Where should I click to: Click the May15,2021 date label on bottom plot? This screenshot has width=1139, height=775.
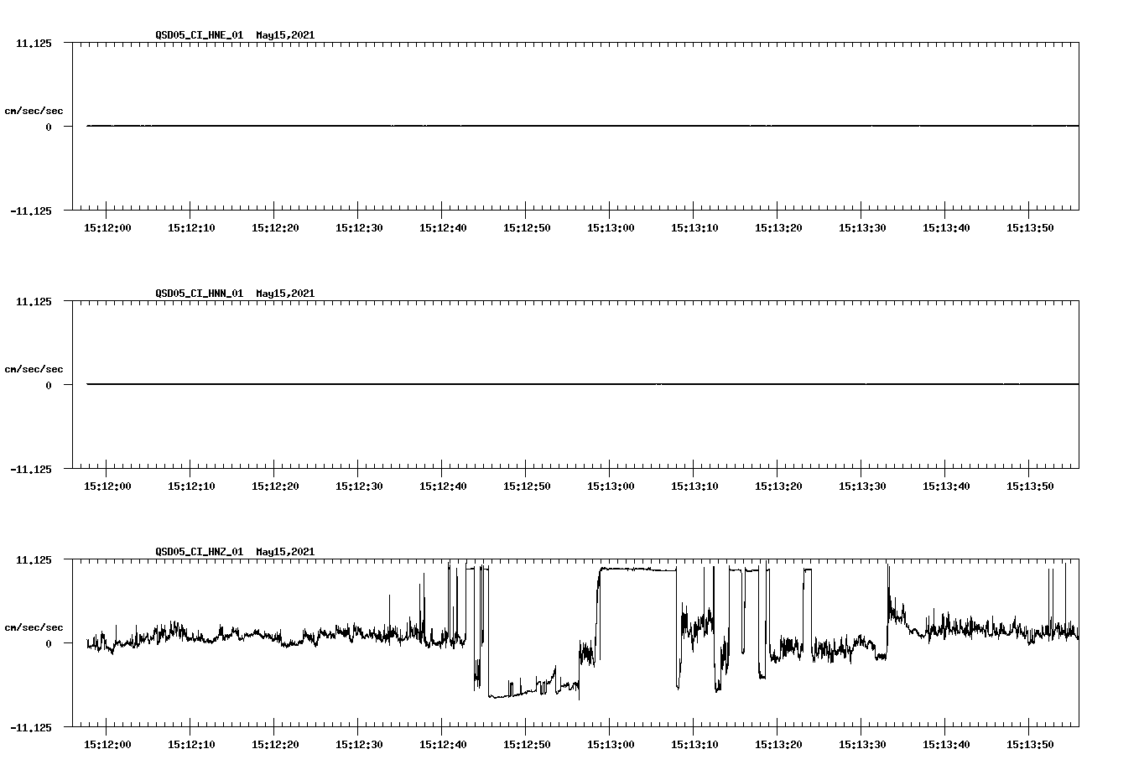click(285, 552)
